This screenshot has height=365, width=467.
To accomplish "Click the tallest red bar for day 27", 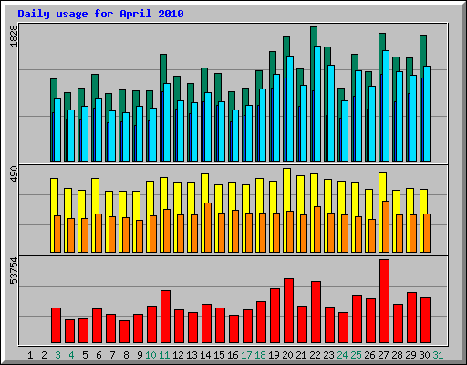I will (384, 301).
